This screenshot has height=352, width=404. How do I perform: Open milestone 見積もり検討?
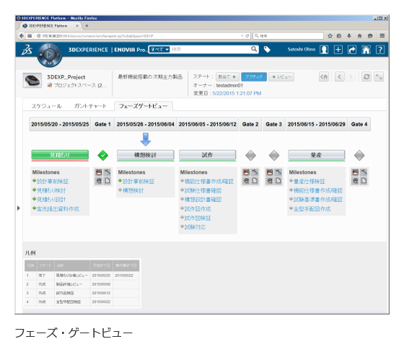[x=51, y=190]
